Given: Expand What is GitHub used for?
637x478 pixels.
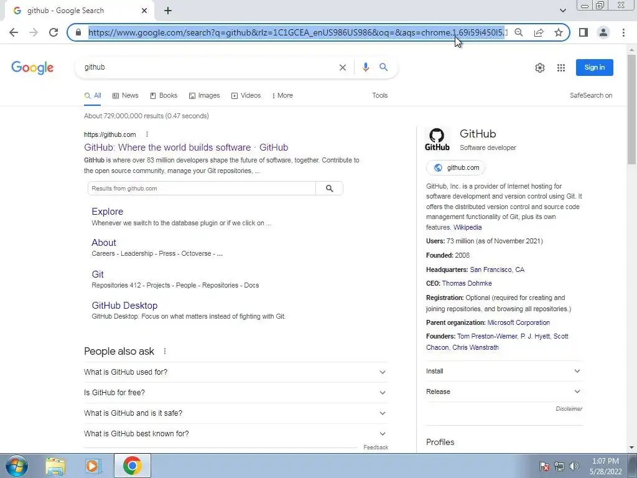Looking at the screenshot, I should click(x=236, y=372).
